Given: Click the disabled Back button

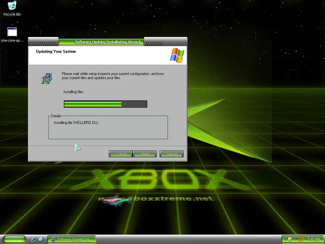Looking at the screenshot, I should [x=121, y=154].
